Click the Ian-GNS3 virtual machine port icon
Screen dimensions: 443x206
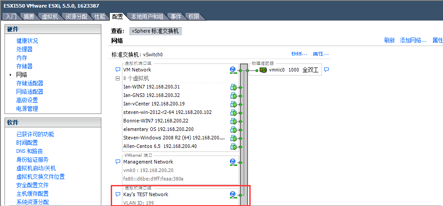(x=233, y=96)
